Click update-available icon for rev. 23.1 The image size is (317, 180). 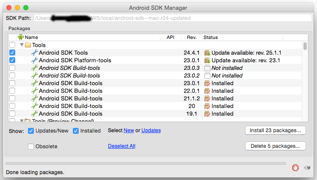pos(207,61)
